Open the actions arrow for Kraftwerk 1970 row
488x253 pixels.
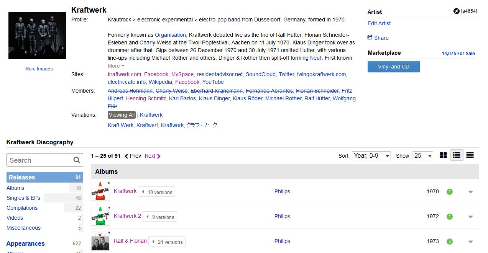tap(471, 192)
